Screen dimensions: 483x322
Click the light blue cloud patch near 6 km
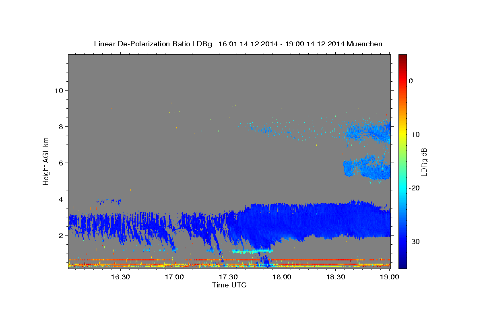(366, 167)
